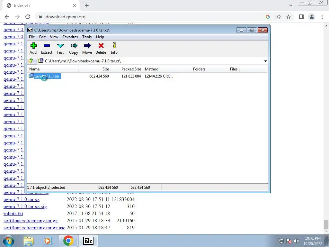Image resolution: width=329 pixels, height=247 pixels.
Task: Go up one folder level in 7-Zip
Action: [x=31, y=61]
